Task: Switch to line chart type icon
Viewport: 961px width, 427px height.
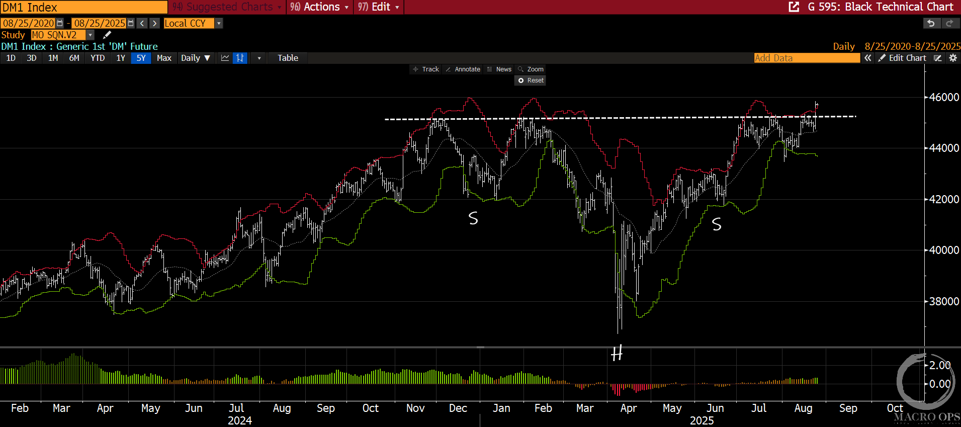Action: tap(225, 58)
